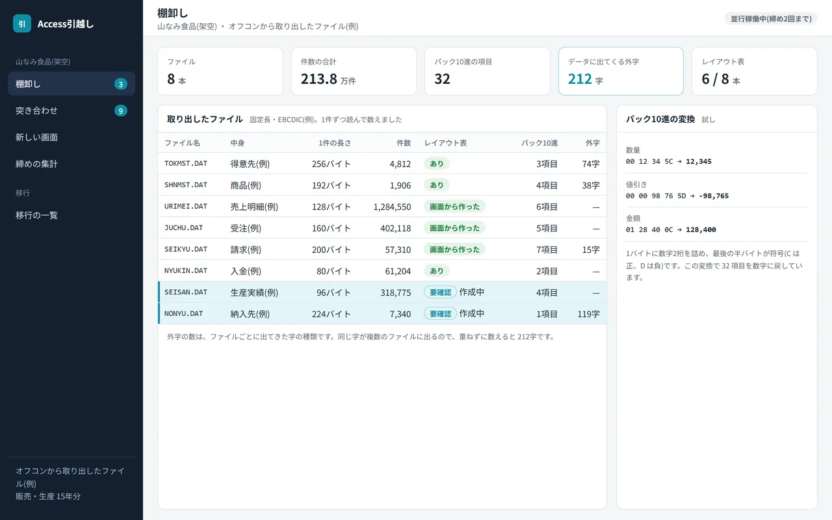Viewport: 832px width, 520px height.
Task: Open 新しい画面 in the sidebar
Action: point(71,137)
